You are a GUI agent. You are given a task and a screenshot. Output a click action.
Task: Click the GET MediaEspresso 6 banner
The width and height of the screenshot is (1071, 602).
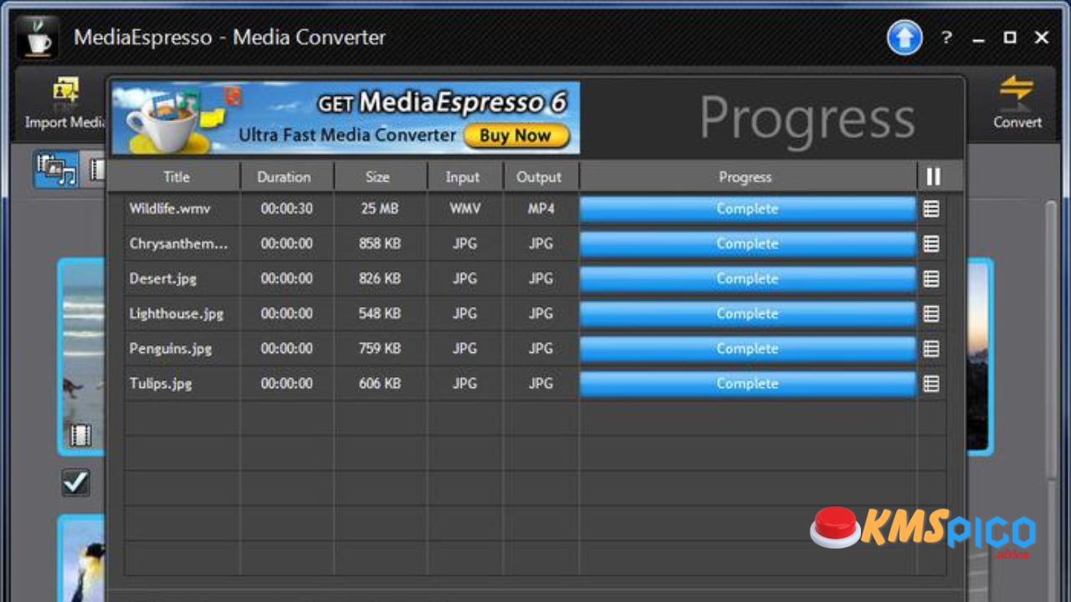pyautogui.click(x=346, y=118)
